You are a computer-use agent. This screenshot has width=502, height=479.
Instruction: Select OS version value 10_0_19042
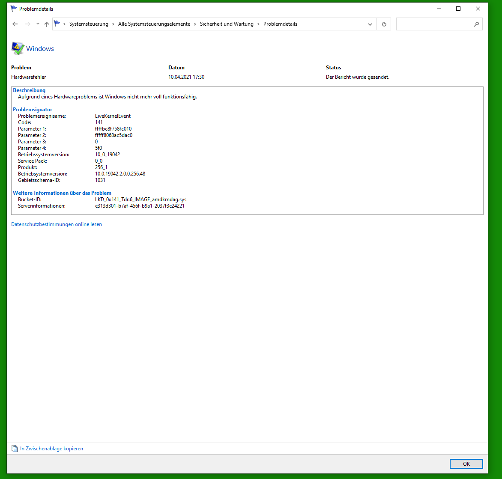click(x=108, y=154)
